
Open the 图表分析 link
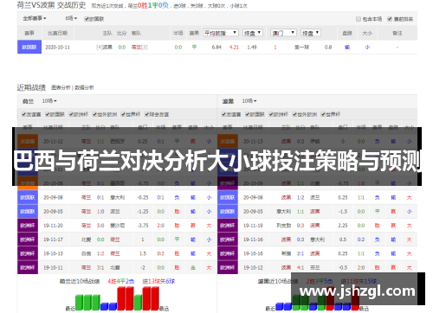tap(61, 87)
